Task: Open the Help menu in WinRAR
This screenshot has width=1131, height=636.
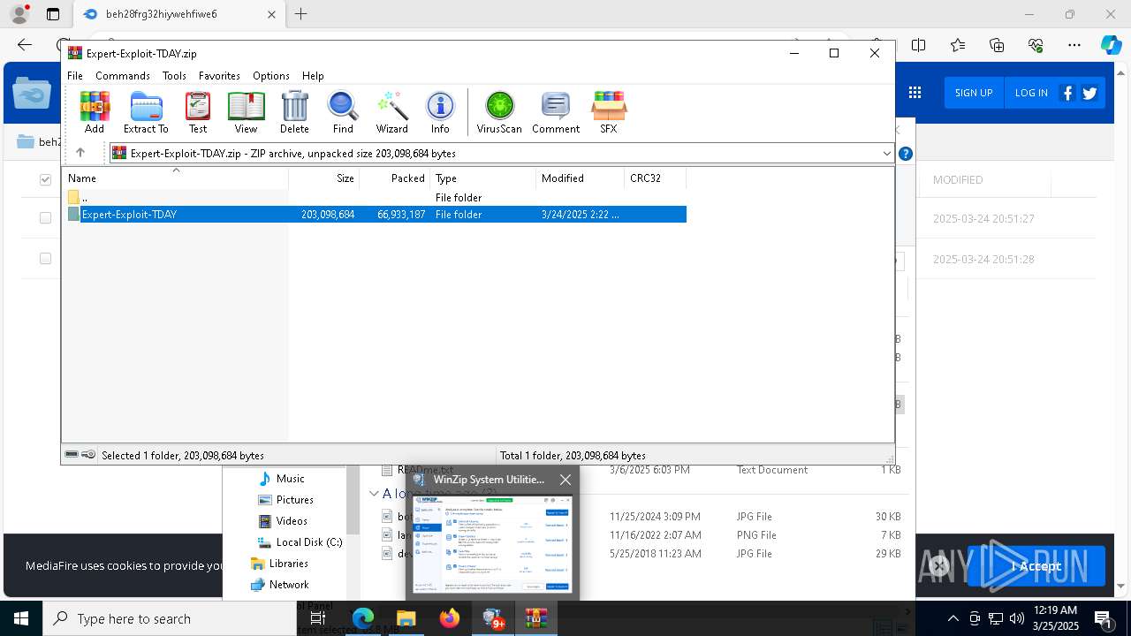Action: [x=313, y=76]
